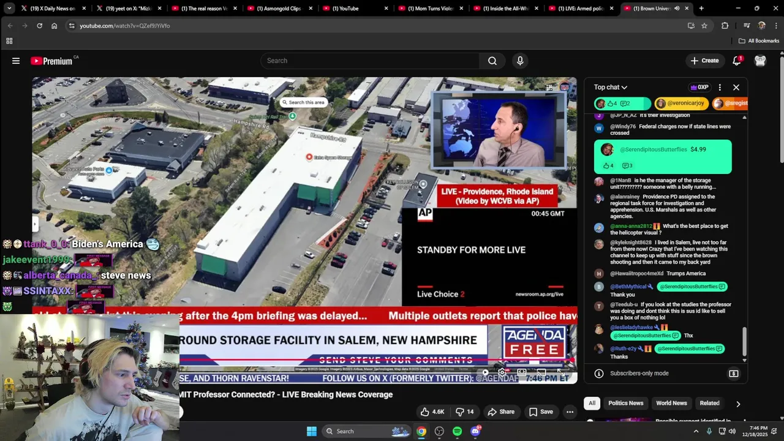Go to the Chrome home page

[54, 26]
